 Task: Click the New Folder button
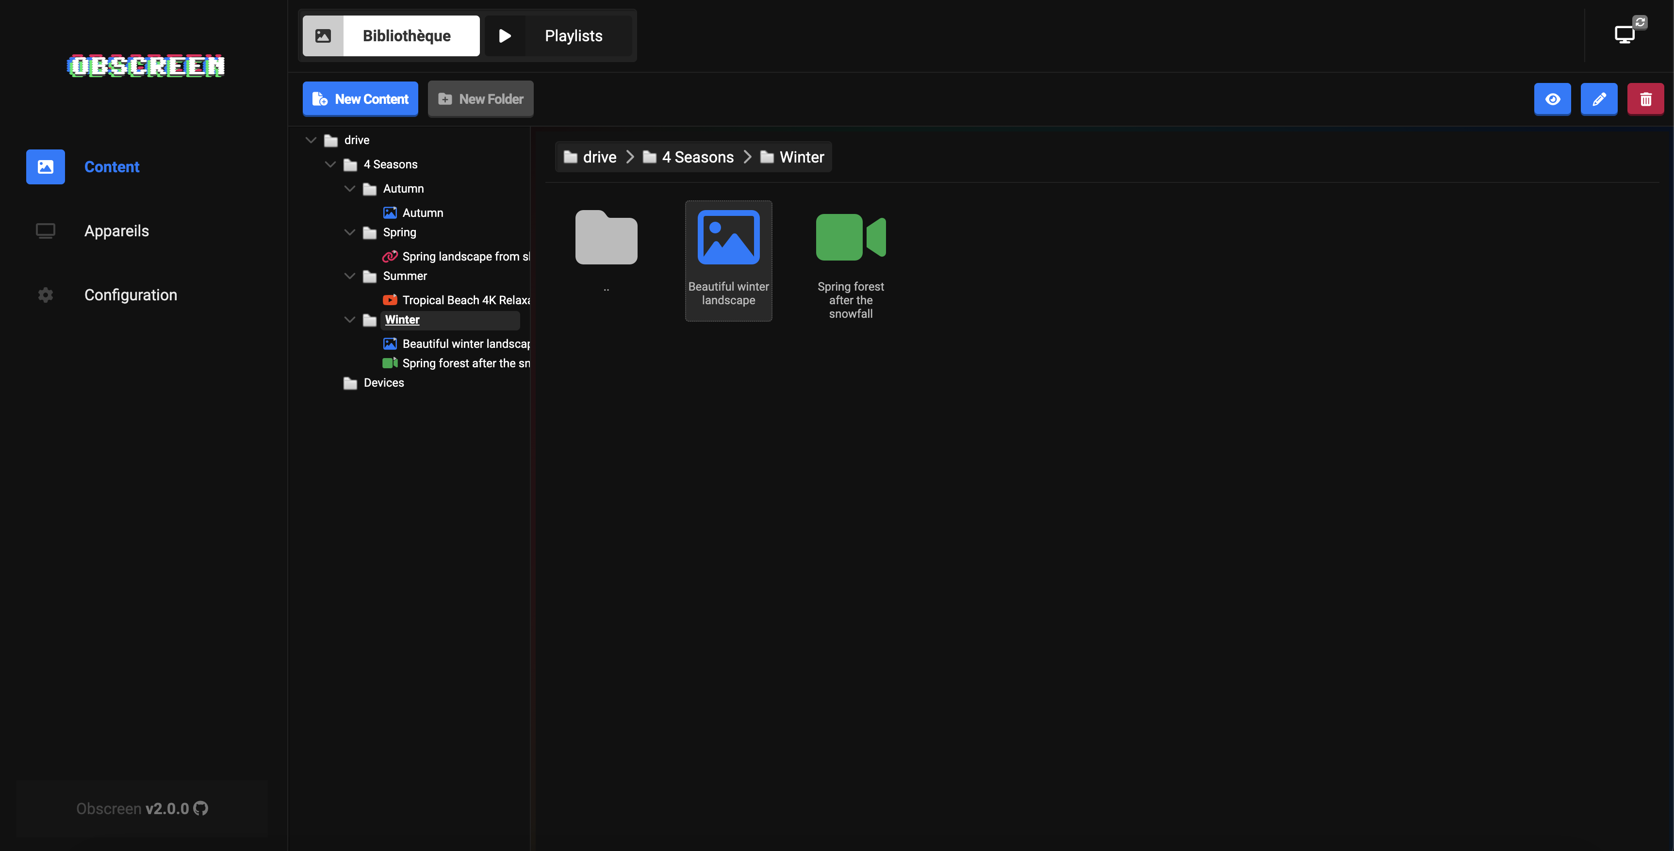[x=480, y=99]
